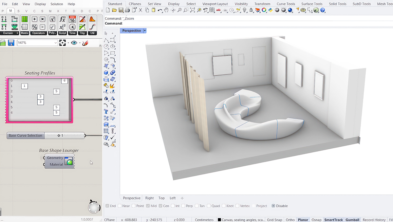Open the Rhino Help question mark icon
Viewport: 393px width, 222px height.
point(323,10)
